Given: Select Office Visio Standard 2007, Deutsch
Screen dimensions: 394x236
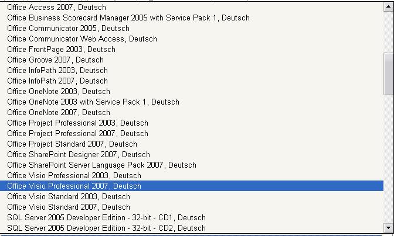Looking at the screenshot, I should (x=192, y=207).
